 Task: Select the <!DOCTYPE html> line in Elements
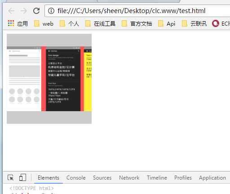tap(31, 188)
